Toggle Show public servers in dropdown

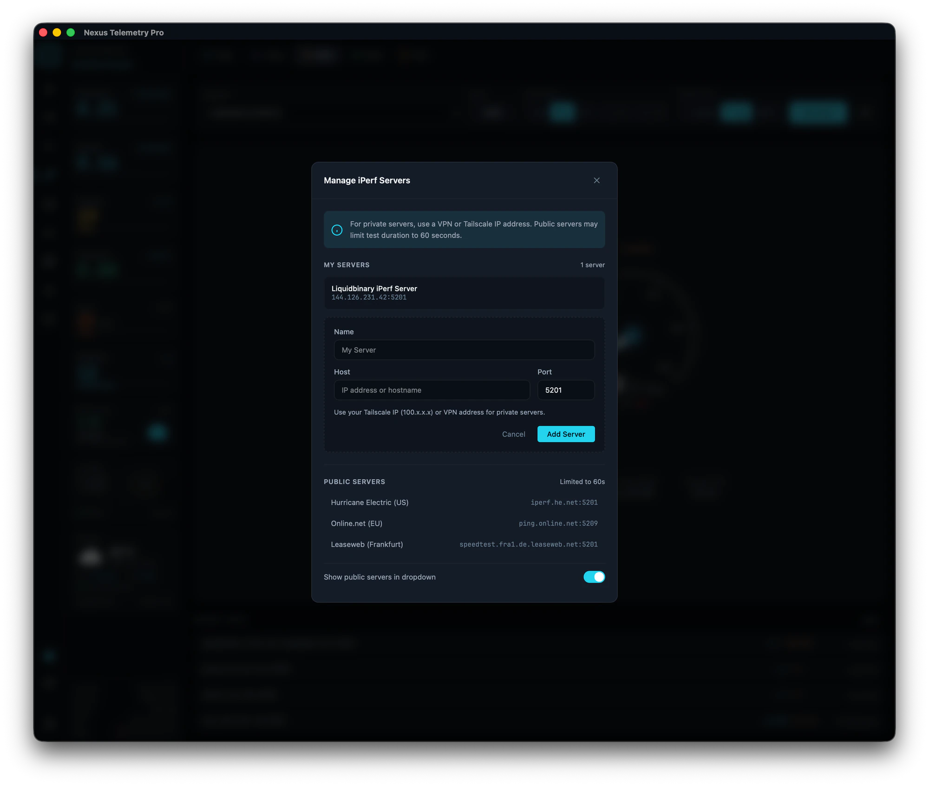pyautogui.click(x=594, y=577)
